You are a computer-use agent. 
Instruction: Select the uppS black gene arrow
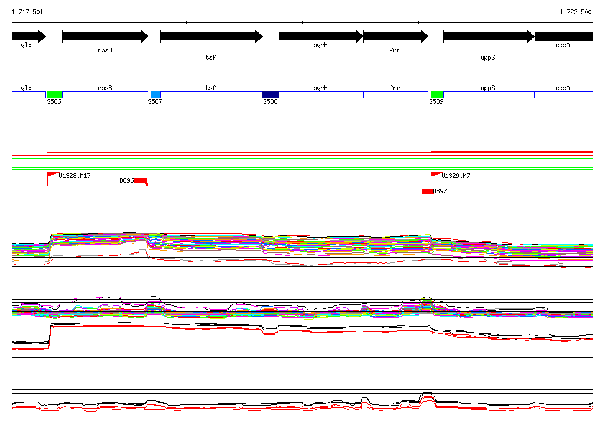[x=489, y=37]
